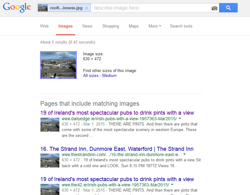Click the dailyedge.ie result thumbnail

50,125
